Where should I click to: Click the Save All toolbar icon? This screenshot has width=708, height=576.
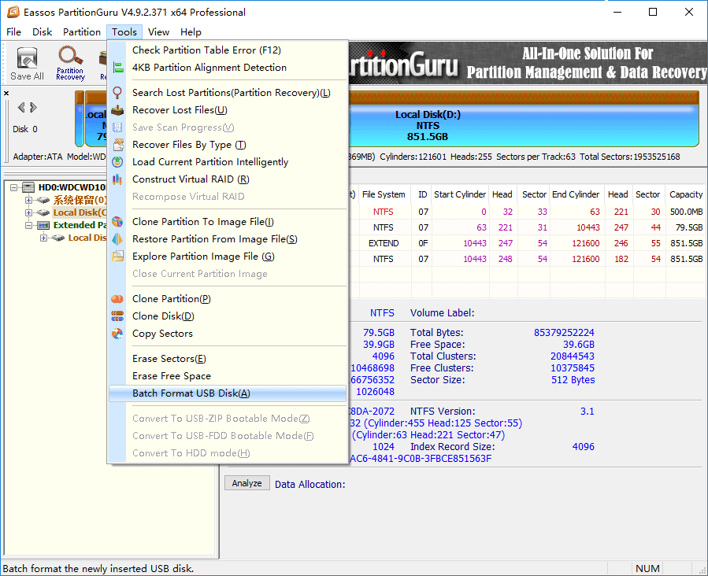click(27, 64)
